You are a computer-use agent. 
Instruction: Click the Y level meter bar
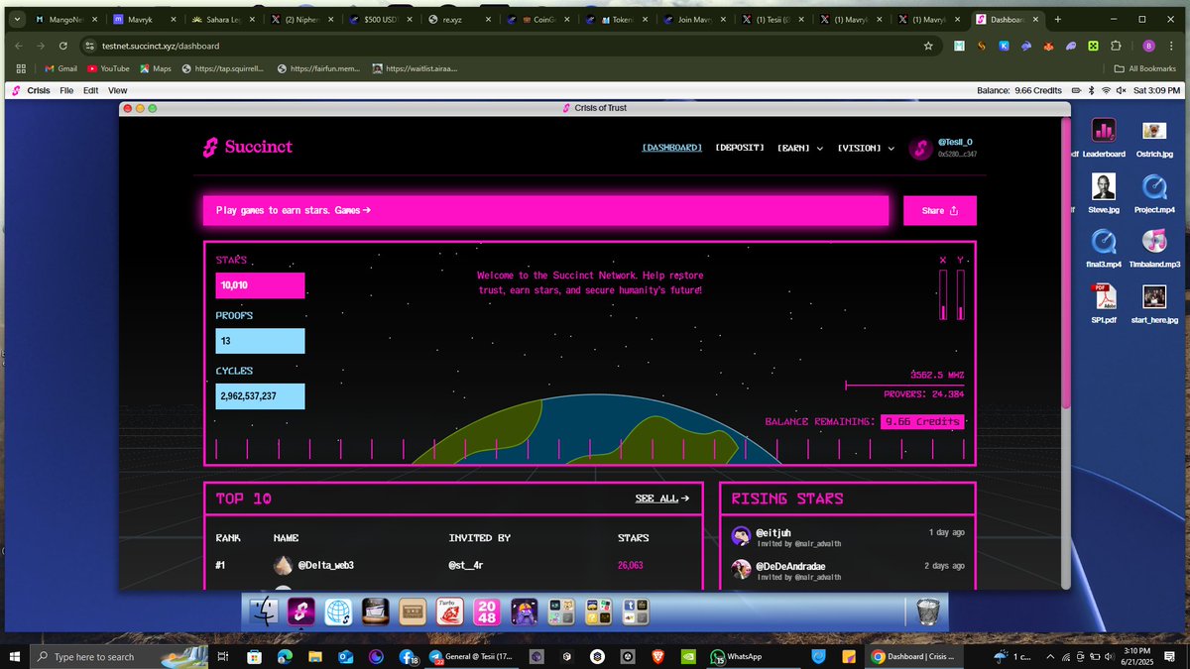click(960, 294)
